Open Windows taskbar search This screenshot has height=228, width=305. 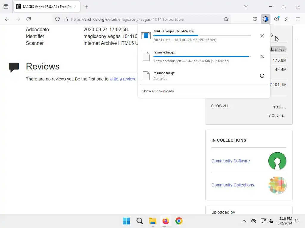point(140,221)
